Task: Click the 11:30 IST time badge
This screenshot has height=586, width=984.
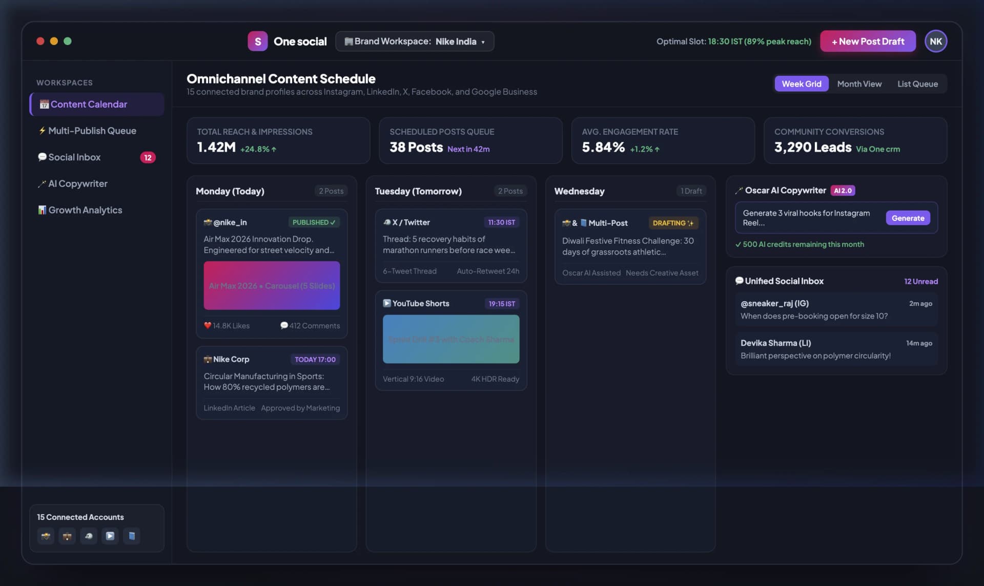Action: point(502,222)
